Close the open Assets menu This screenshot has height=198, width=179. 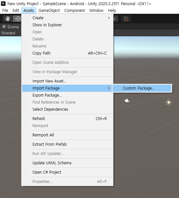(29, 11)
